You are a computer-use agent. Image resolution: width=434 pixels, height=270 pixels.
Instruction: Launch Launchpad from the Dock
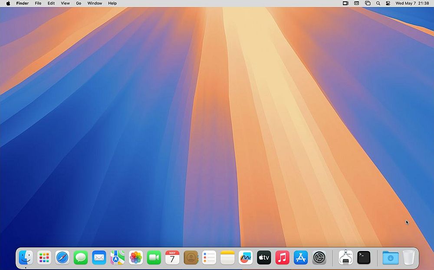click(44, 257)
